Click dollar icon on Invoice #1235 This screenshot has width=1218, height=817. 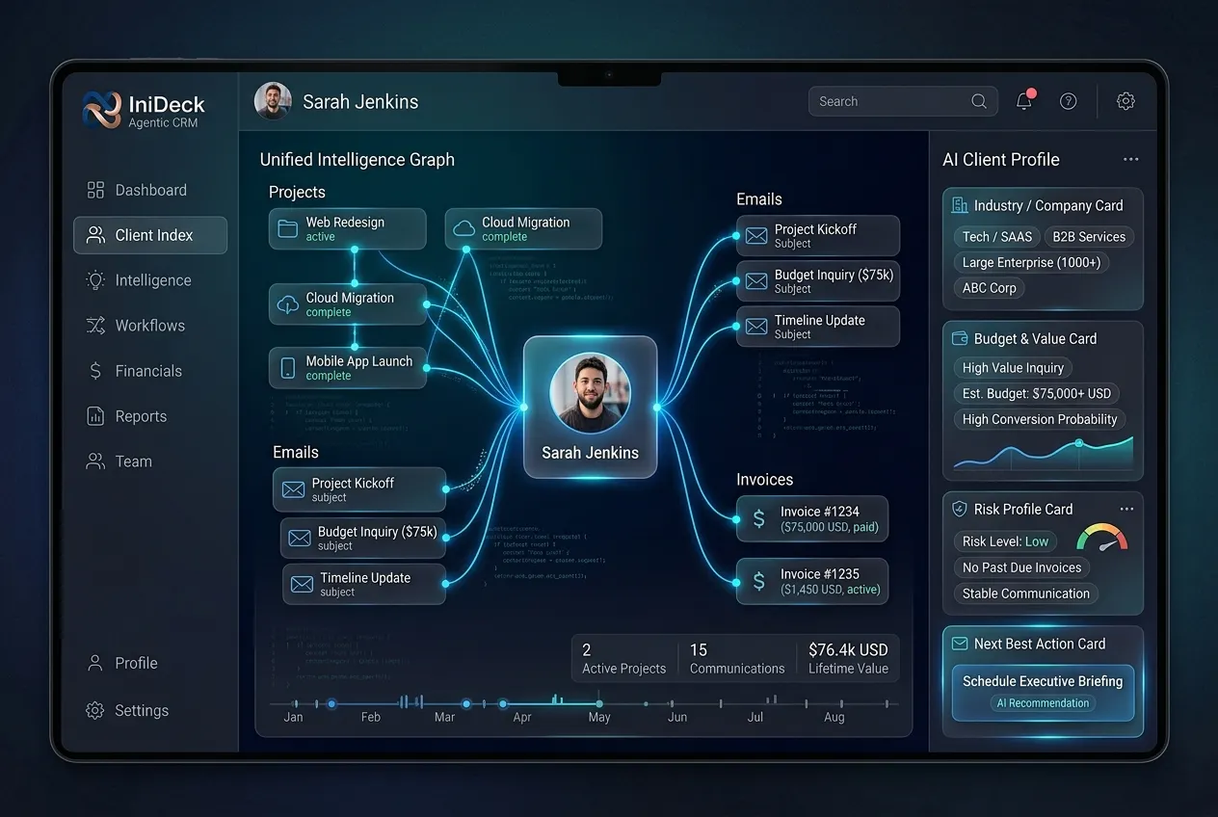758,581
